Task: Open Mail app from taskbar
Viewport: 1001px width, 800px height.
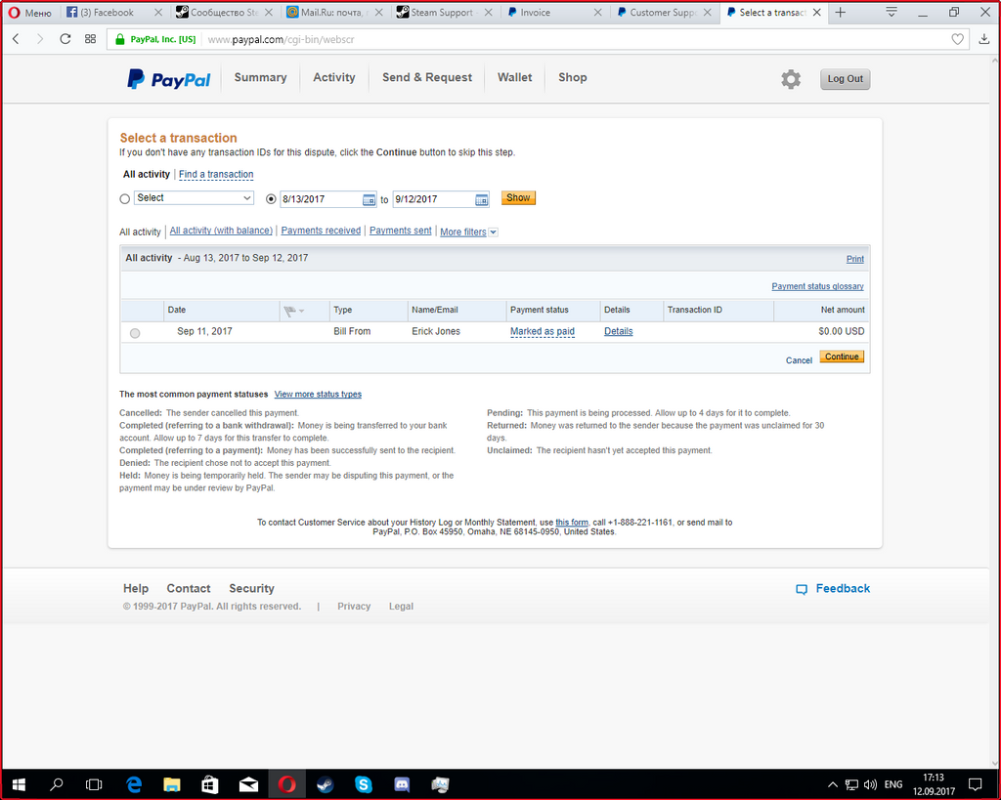Action: [x=248, y=784]
